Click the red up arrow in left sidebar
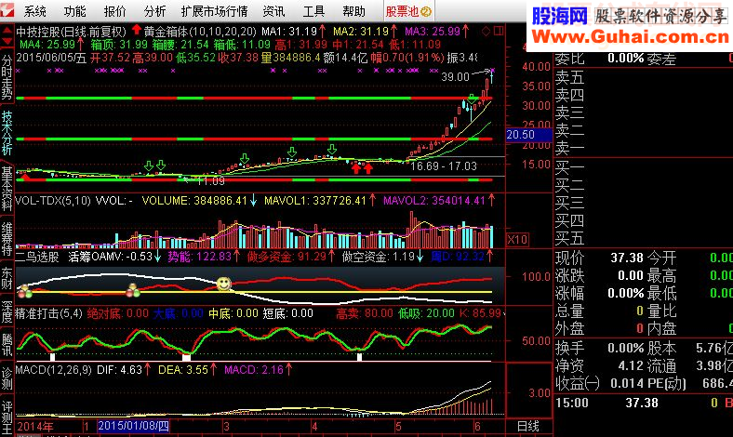 tap(7, 31)
